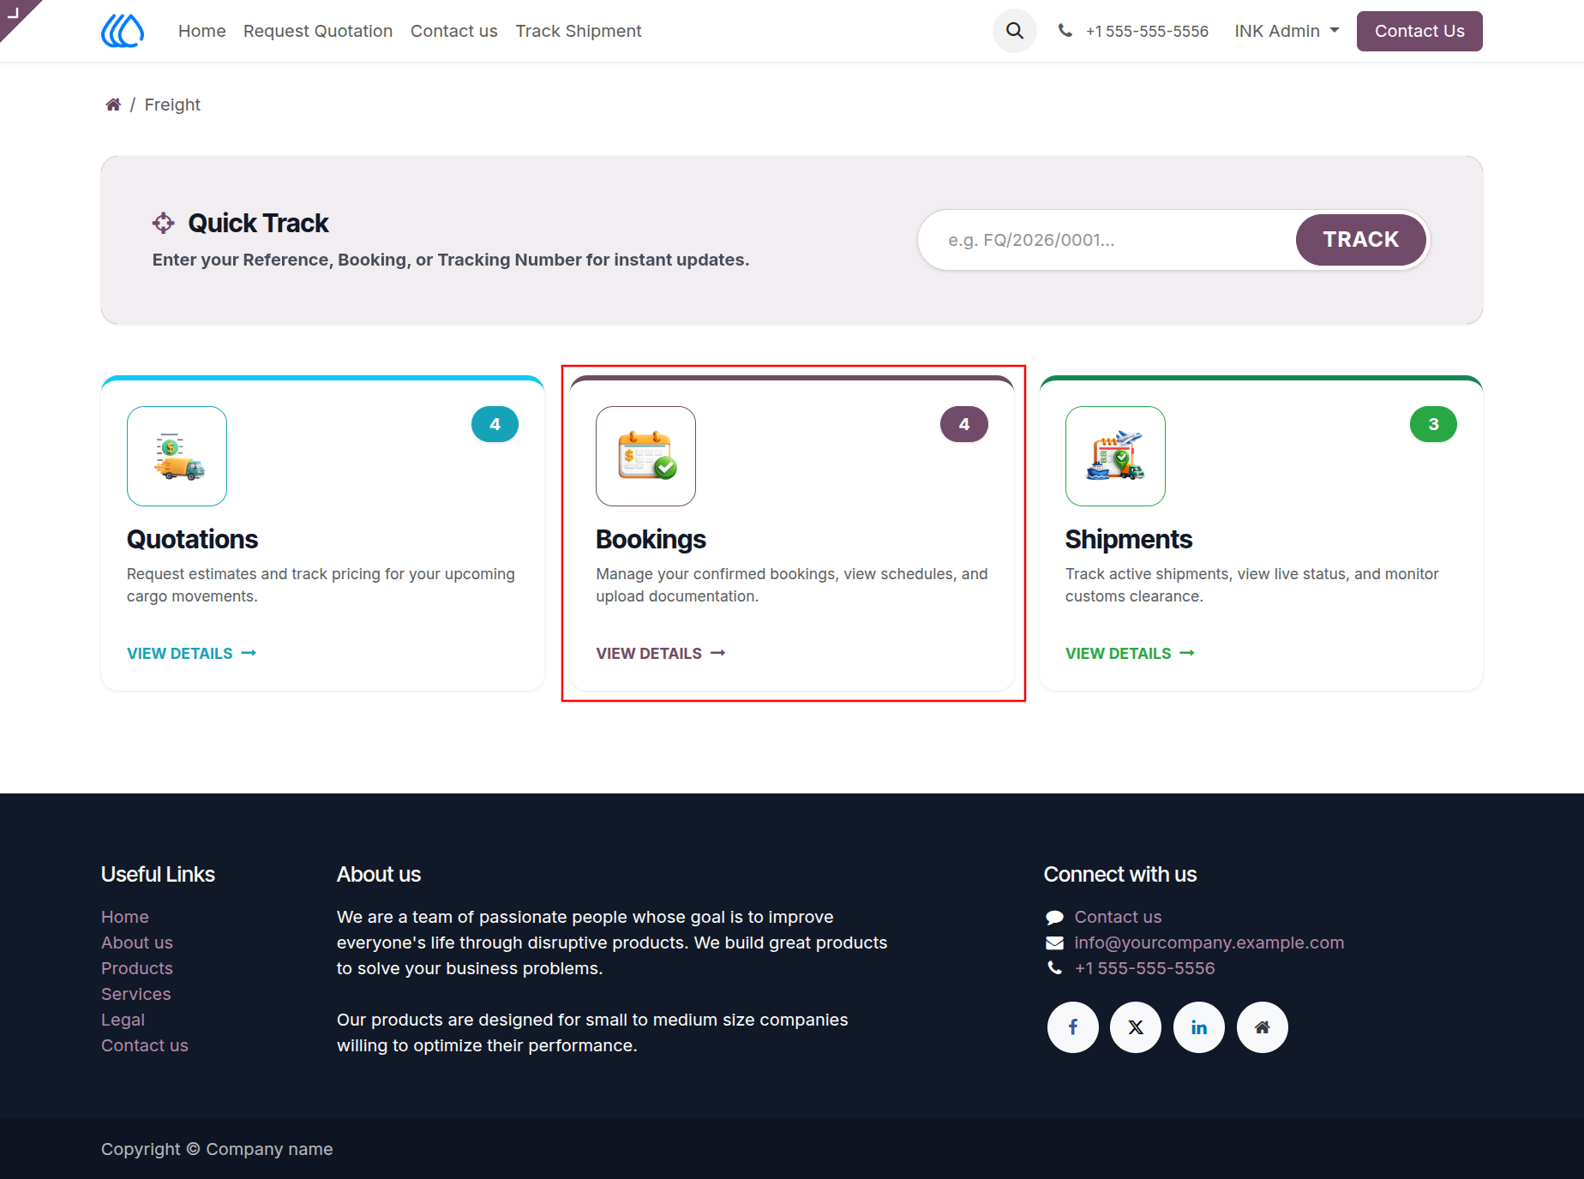This screenshot has height=1179, width=1584.
Task: Click the Quotations card title
Action: point(193,539)
